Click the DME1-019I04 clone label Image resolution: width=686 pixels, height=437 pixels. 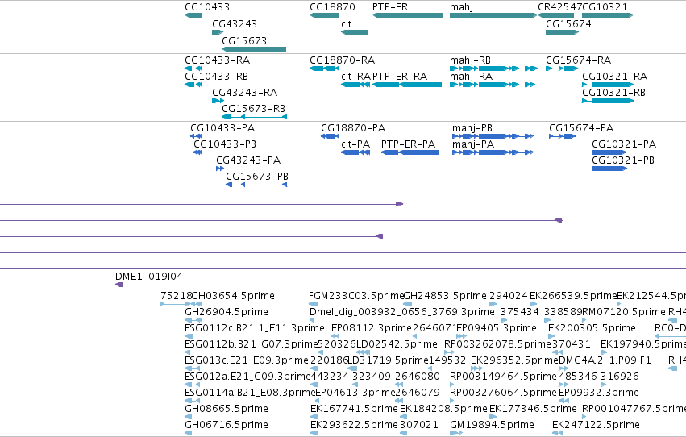[x=149, y=277]
